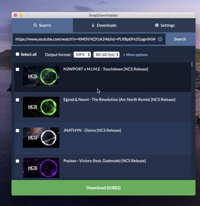The width and height of the screenshot is (200, 206).
Task: Clear the URL with the X icon
Action: [x=160, y=39]
